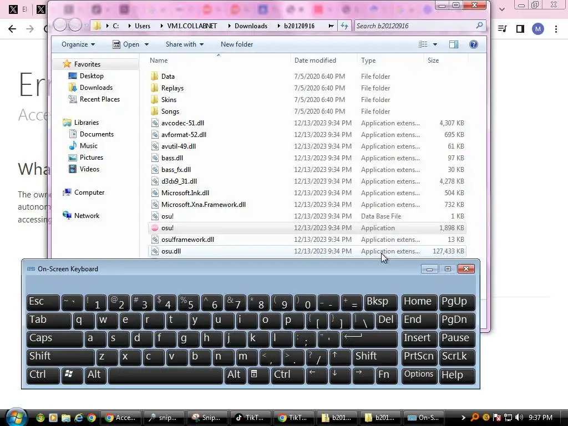The width and height of the screenshot is (568, 426).
Task: Click the Chrome profile avatar M
Action: pyautogui.click(x=538, y=29)
